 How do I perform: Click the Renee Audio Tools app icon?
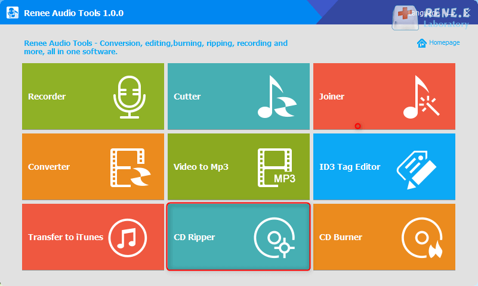tap(13, 13)
